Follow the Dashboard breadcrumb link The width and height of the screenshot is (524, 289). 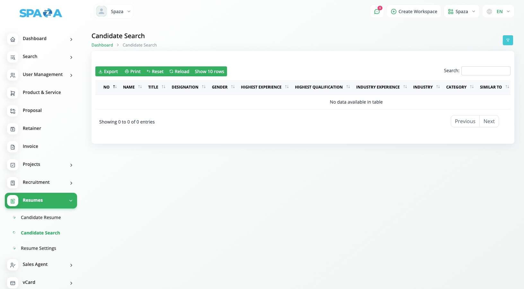102,45
